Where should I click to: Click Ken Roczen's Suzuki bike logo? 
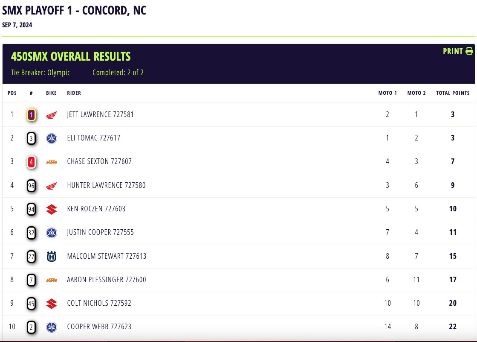(52, 209)
